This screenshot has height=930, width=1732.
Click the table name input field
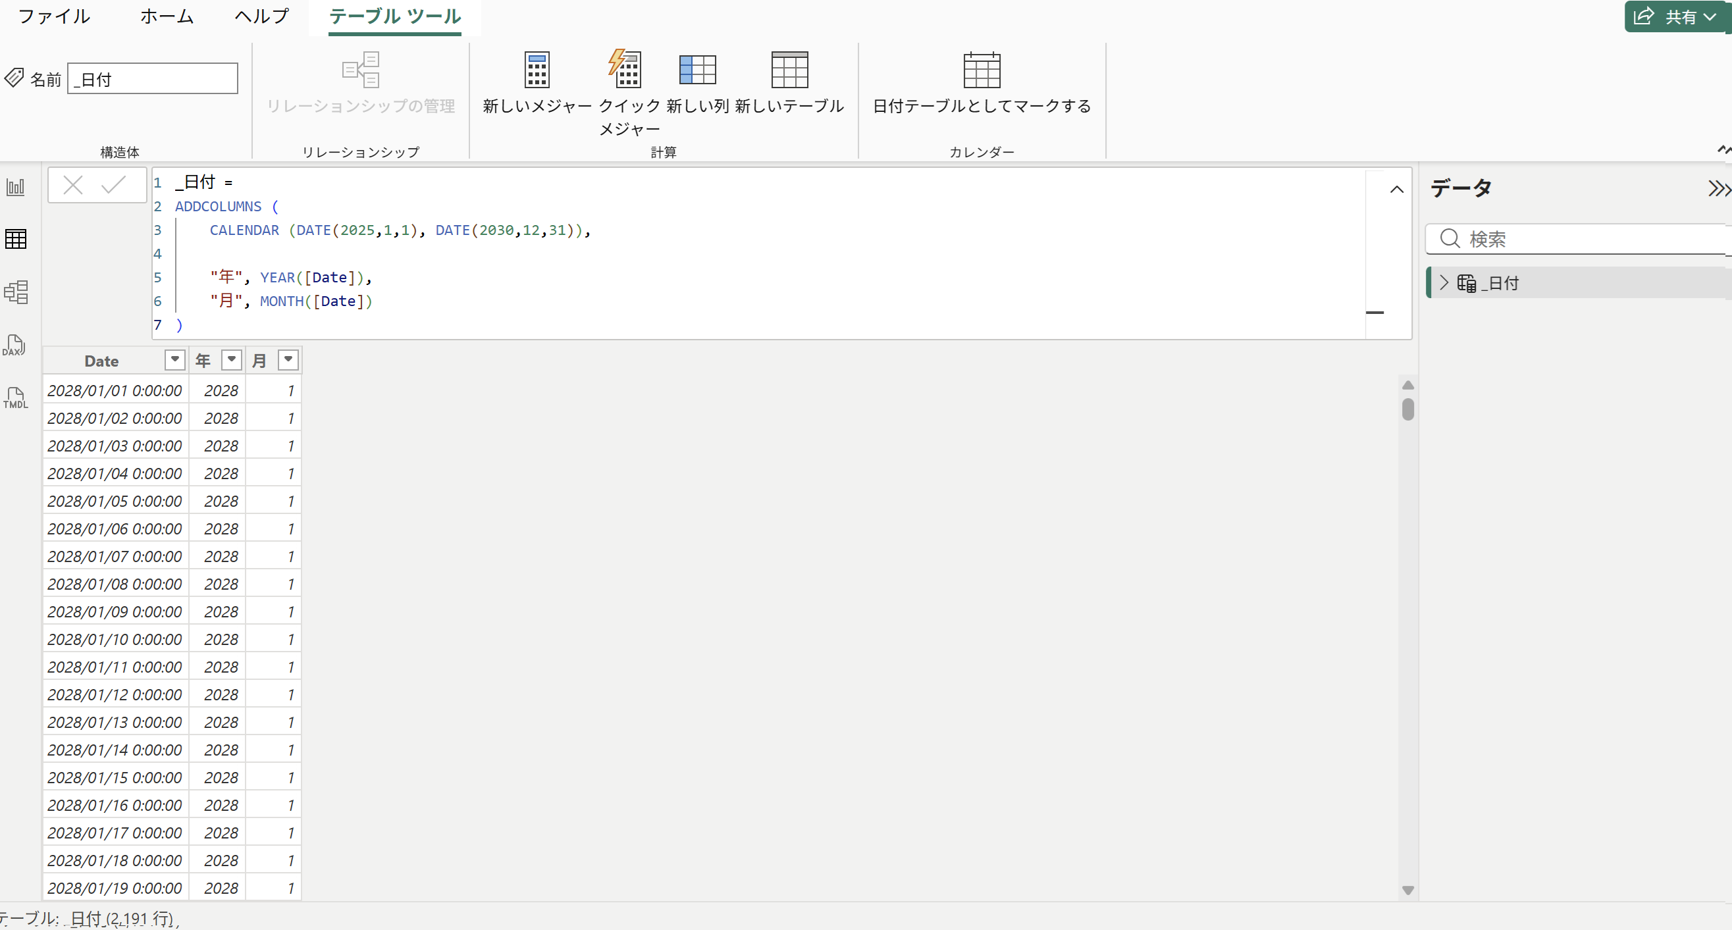pyautogui.click(x=153, y=79)
